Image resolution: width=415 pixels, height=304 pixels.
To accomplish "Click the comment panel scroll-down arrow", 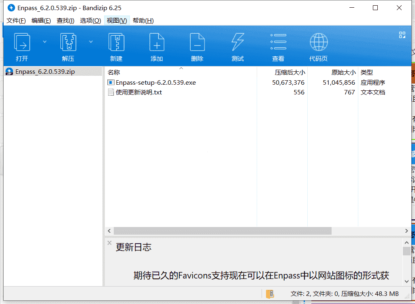I will 406,281.
